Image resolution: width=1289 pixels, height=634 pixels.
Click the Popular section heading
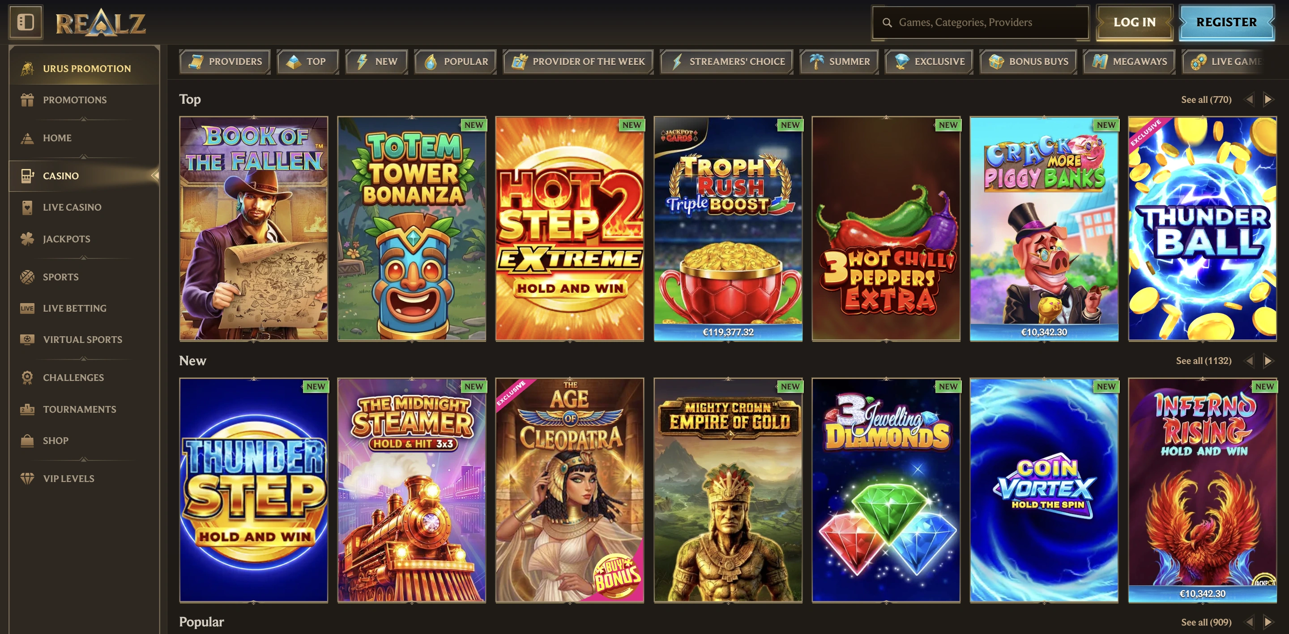tap(202, 621)
